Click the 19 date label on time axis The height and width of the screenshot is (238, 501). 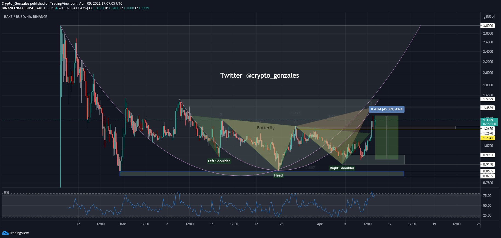tap(434, 224)
